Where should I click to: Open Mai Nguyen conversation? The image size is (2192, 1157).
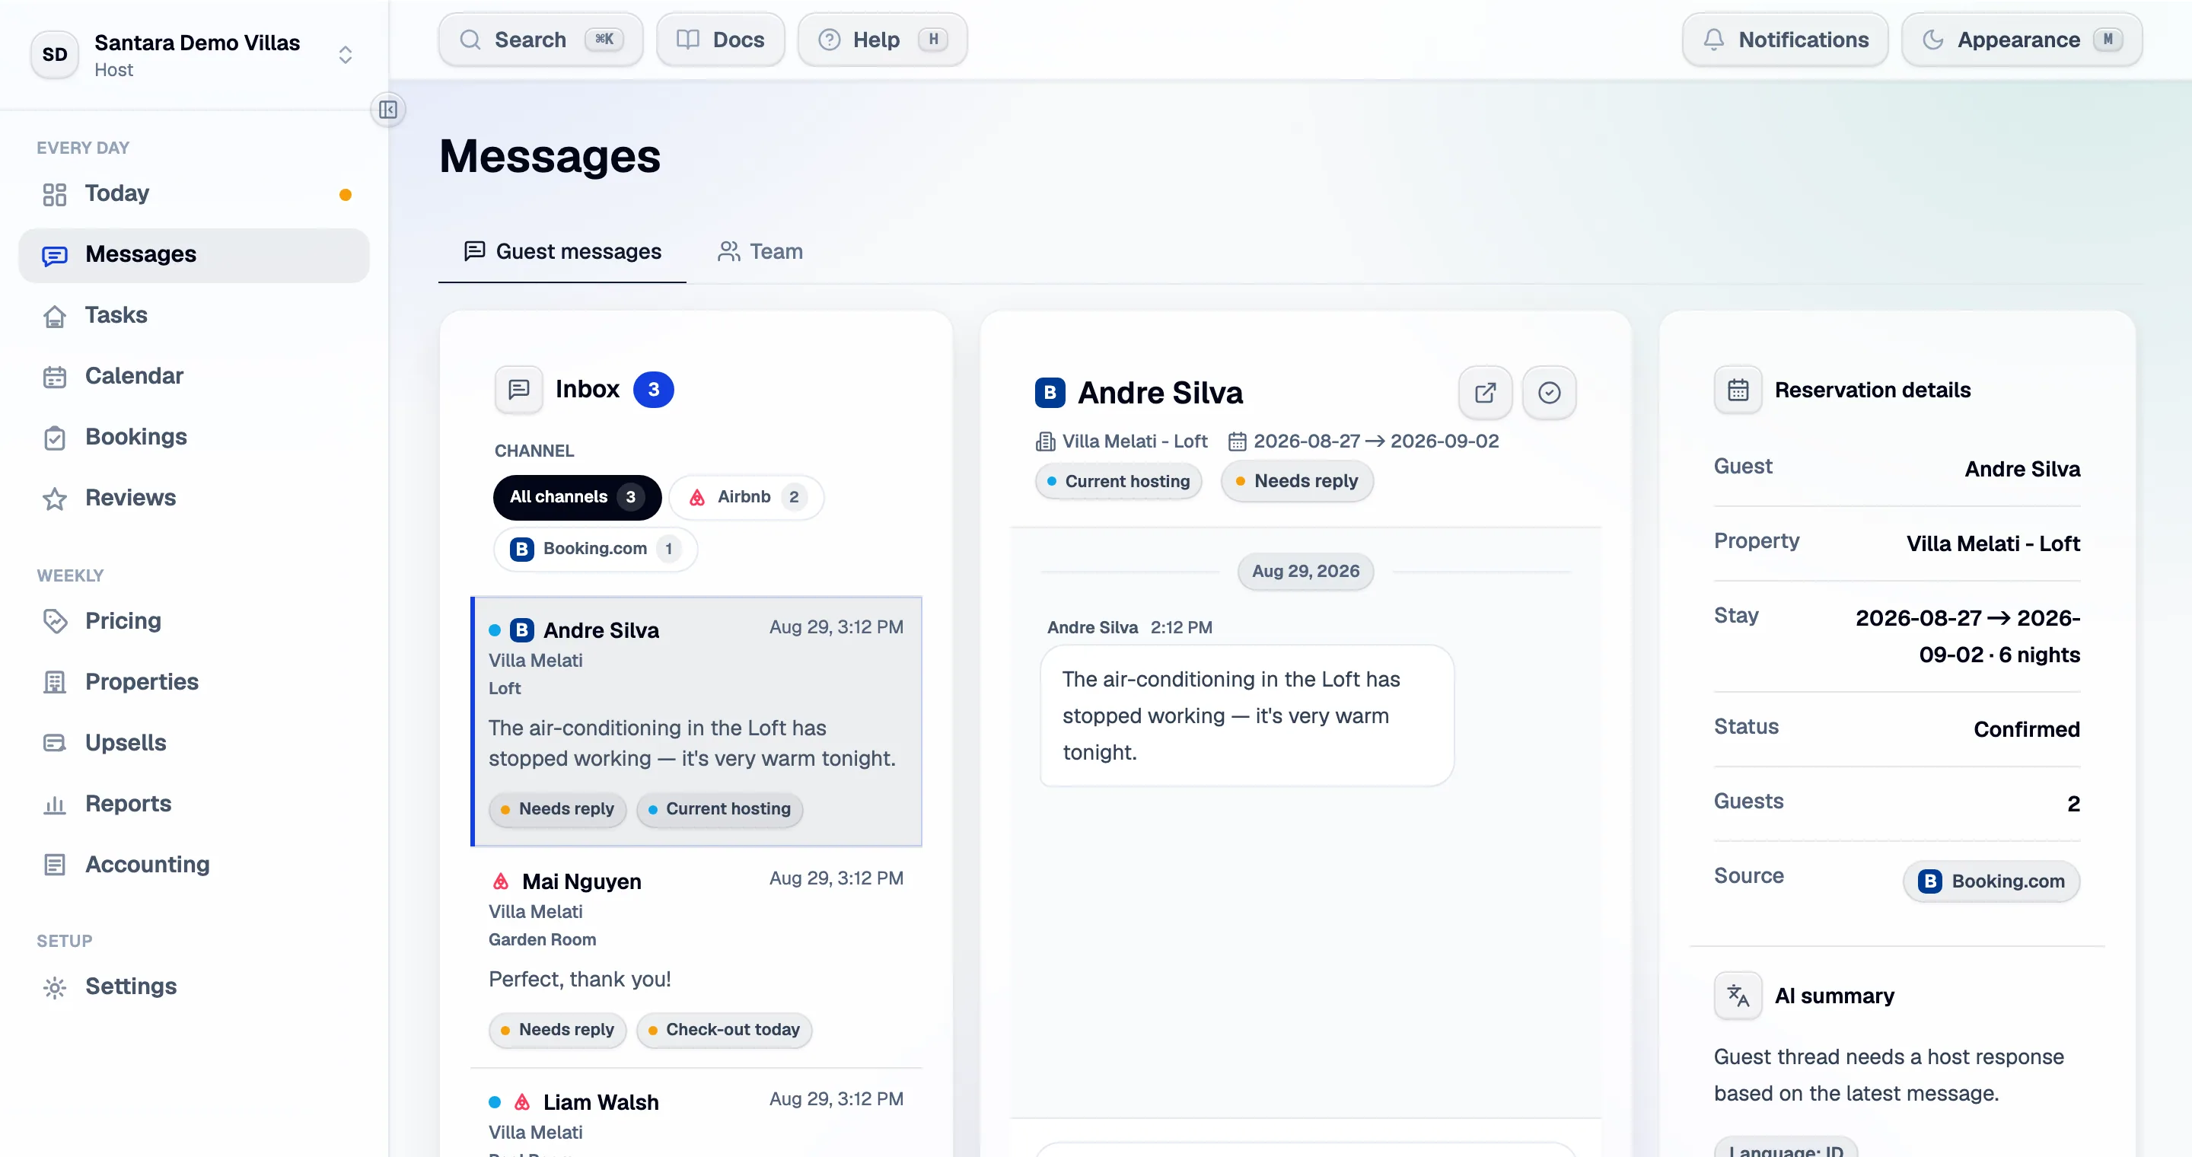[x=697, y=956]
